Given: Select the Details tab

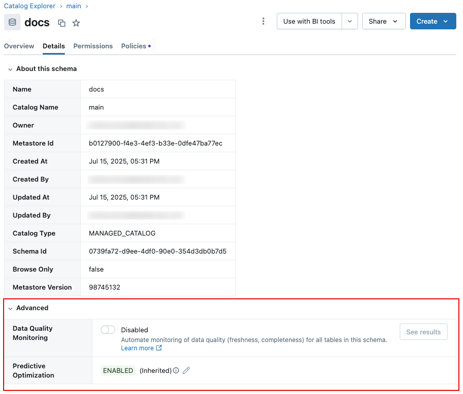Looking at the screenshot, I should [54, 46].
